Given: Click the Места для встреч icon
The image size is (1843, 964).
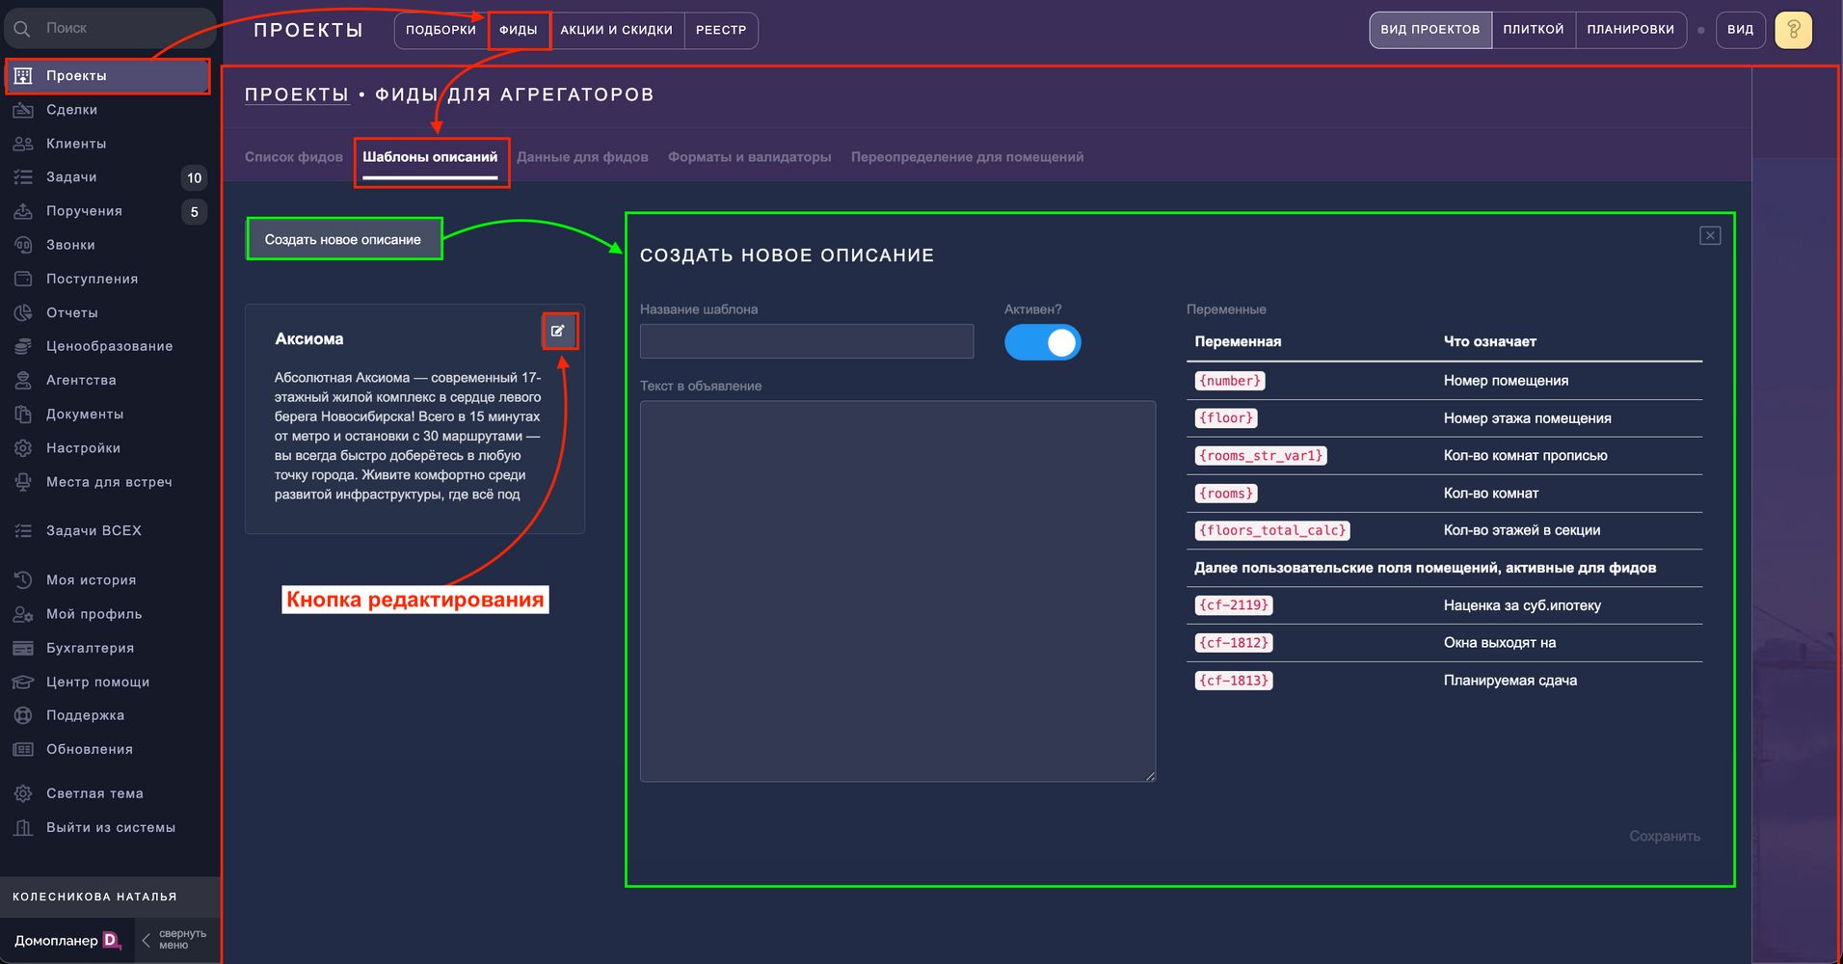Looking at the screenshot, I should click(23, 482).
